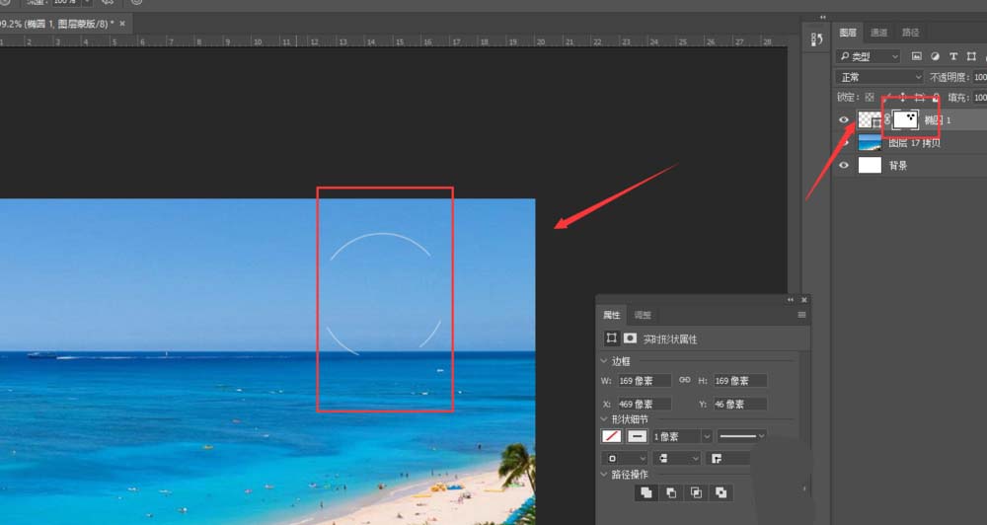Switch to the 图层 tab
987x525 pixels.
[x=847, y=33]
